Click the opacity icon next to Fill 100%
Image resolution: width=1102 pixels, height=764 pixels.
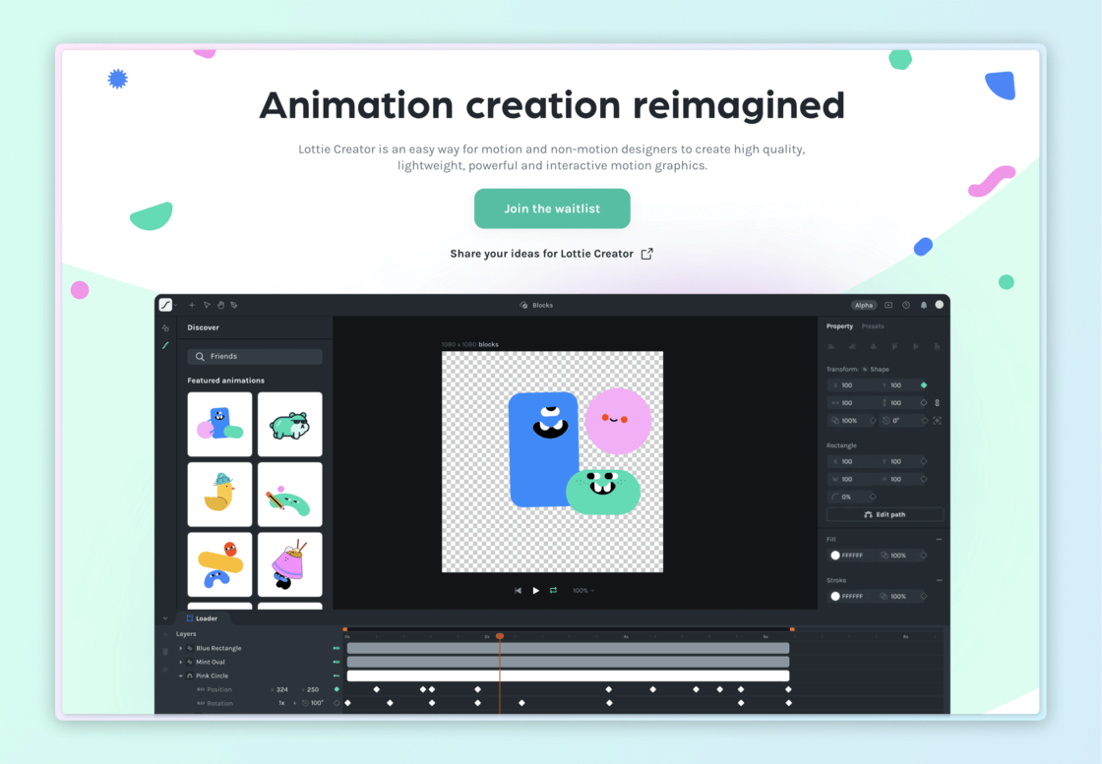coord(885,556)
